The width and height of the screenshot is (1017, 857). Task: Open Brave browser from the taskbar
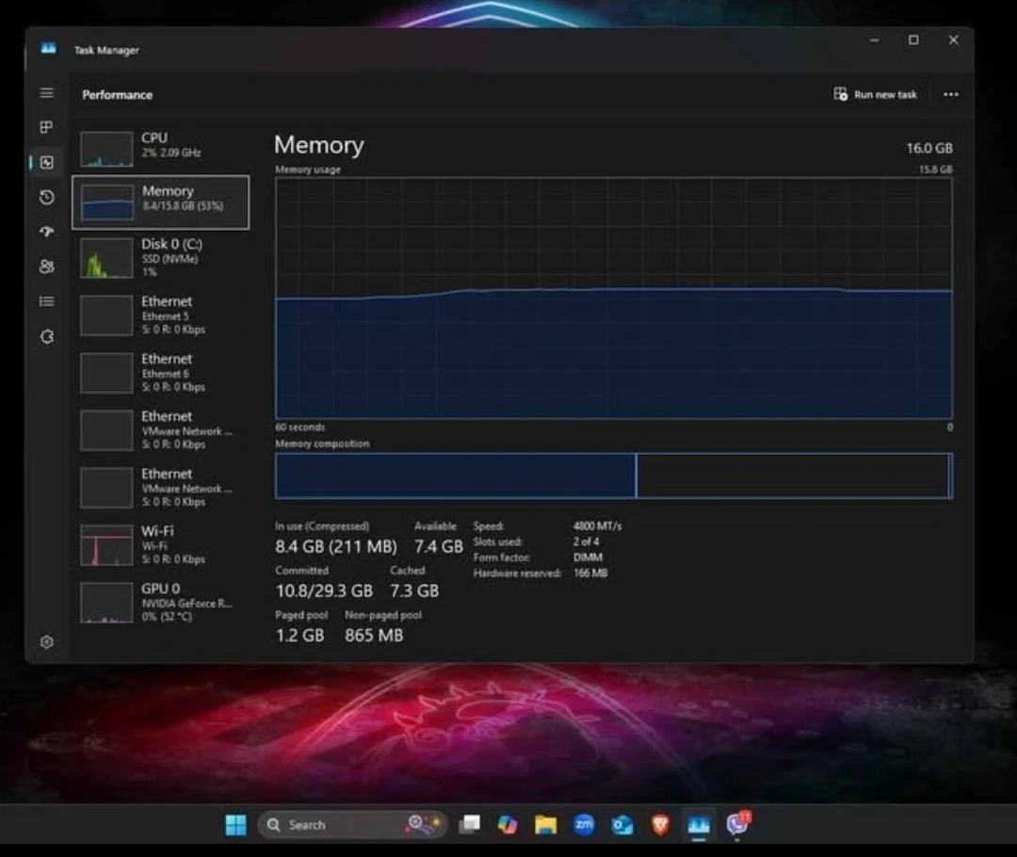(660, 825)
